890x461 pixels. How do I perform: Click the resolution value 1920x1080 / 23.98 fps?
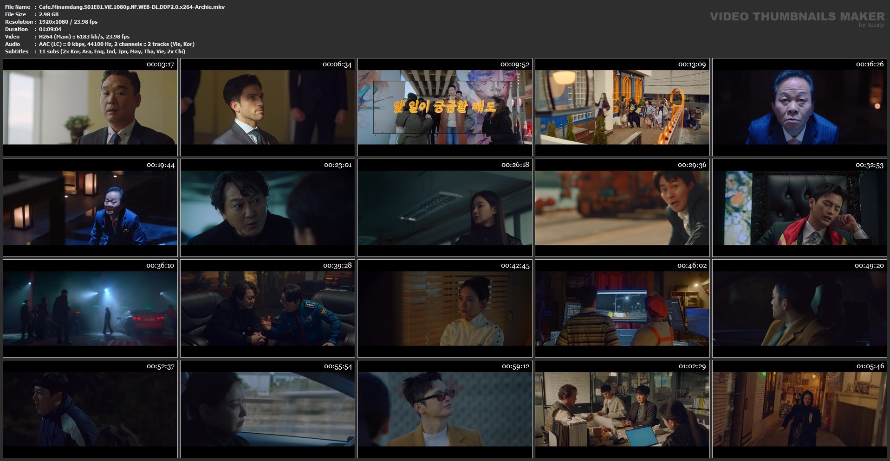(68, 22)
